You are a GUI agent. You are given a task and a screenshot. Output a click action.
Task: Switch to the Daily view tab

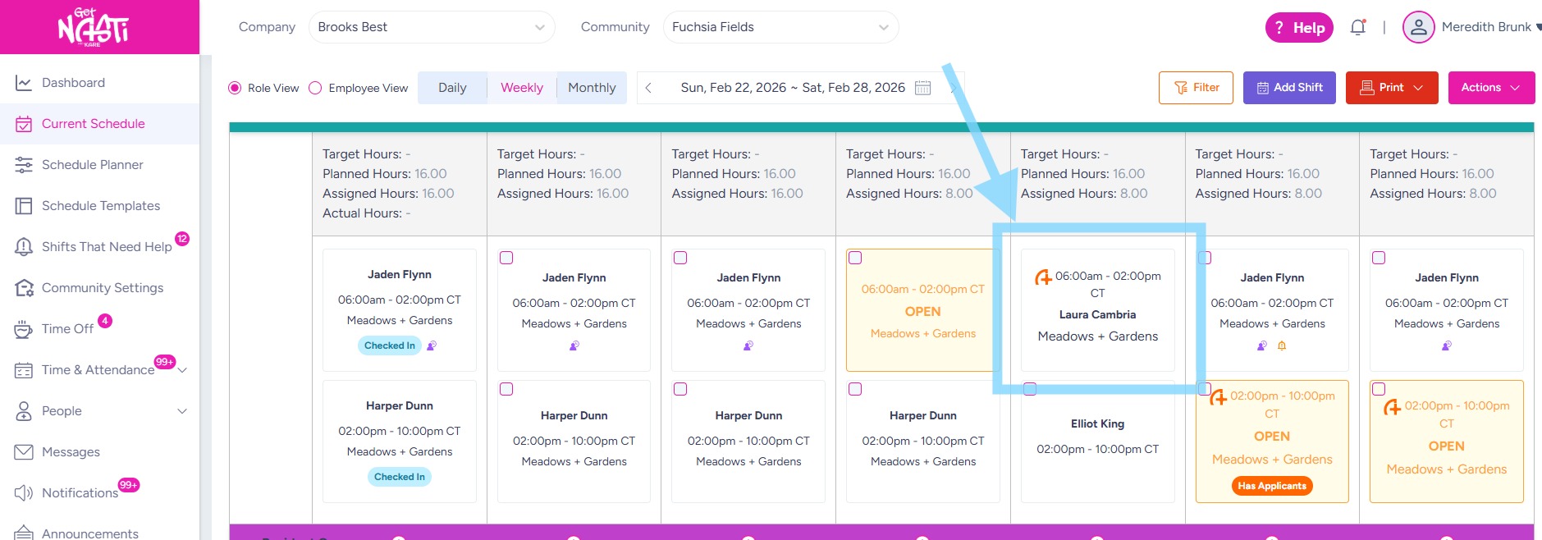click(452, 88)
